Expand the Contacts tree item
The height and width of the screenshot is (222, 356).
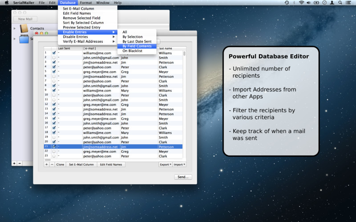15,28
